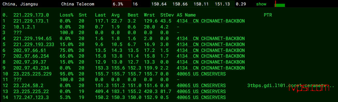Open IP link 221.229.194.65
338x102 pixels.
[32, 38]
